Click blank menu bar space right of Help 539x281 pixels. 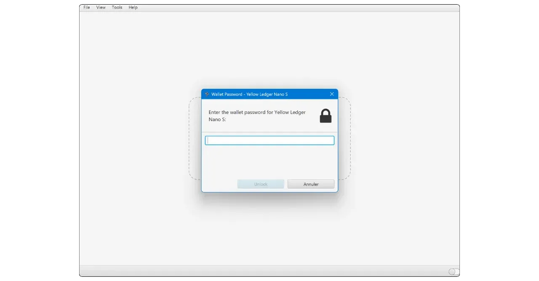[x=295, y=8]
